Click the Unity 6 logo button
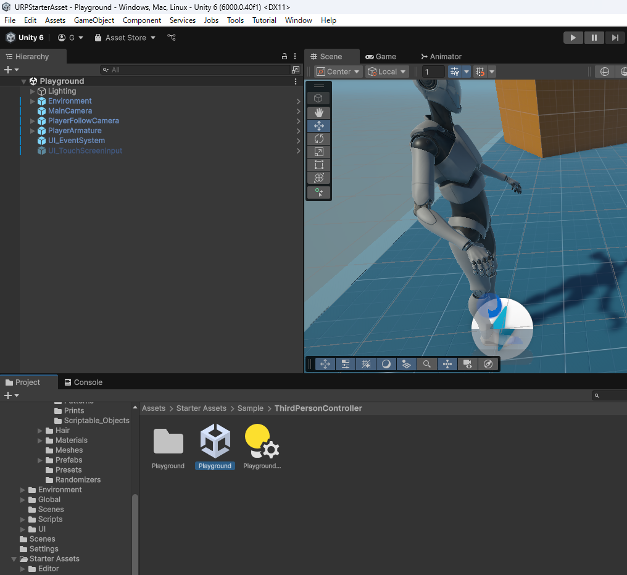 (x=25, y=38)
